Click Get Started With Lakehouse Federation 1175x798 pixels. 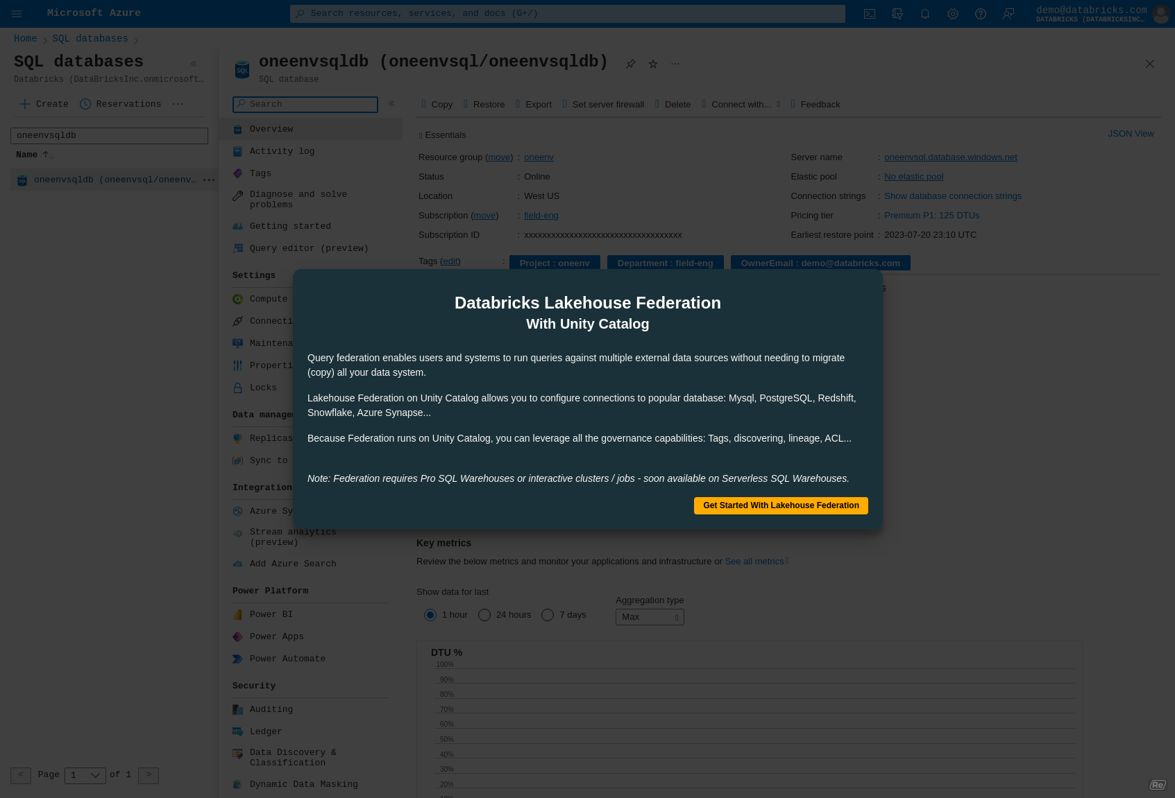tap(781, 505)
